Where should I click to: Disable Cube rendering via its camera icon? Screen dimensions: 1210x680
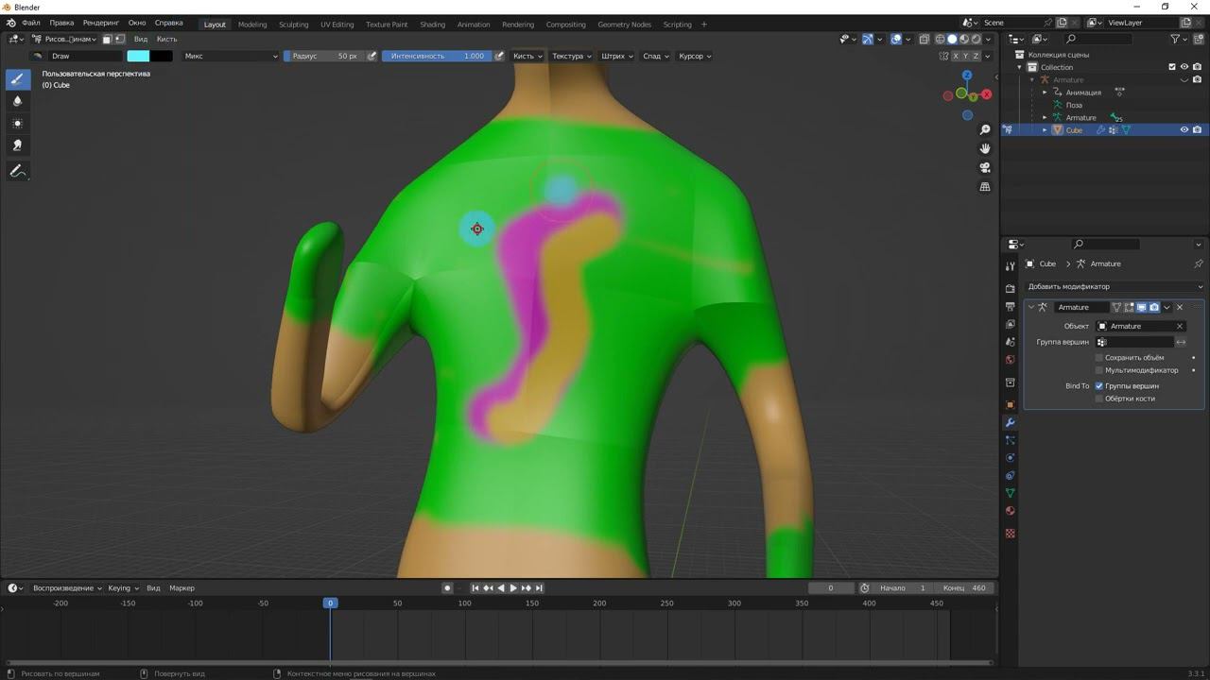coord(1197,129)
